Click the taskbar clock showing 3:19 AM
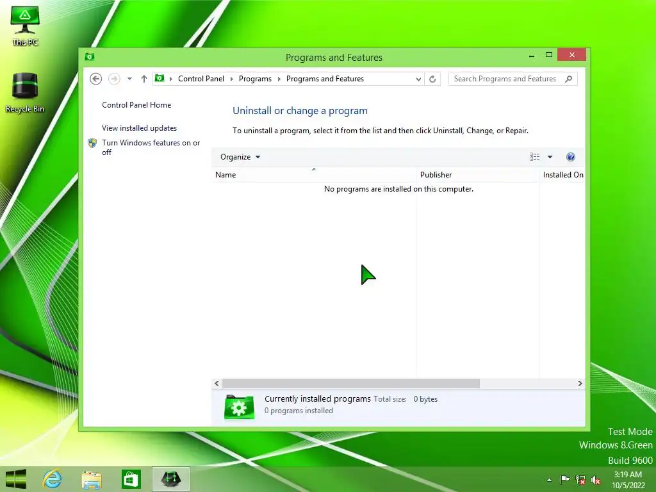 [628, 480]
